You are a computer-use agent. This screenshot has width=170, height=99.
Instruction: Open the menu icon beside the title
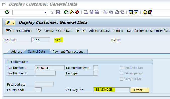[x=4, y=5]
